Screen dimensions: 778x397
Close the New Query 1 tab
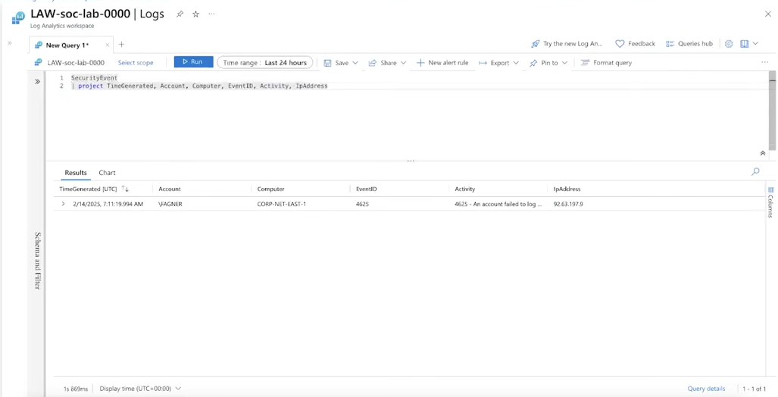[108, 45]
